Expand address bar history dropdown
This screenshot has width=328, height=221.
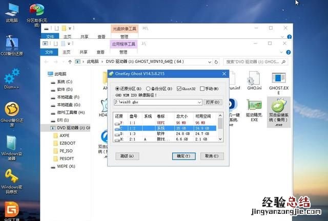click(x=210, y=62)
